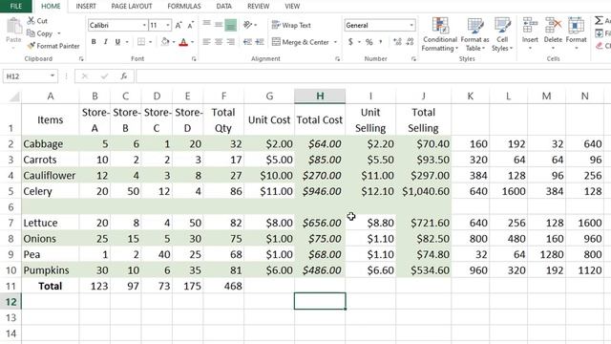Viewport: 611px width, 344px height.
Task: Apply the fill color bucket
Action: click(165, 42)
